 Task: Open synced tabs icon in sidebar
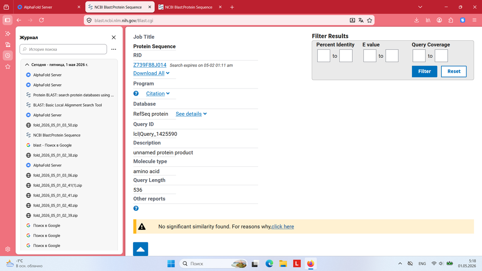click(x=8, y=44)
